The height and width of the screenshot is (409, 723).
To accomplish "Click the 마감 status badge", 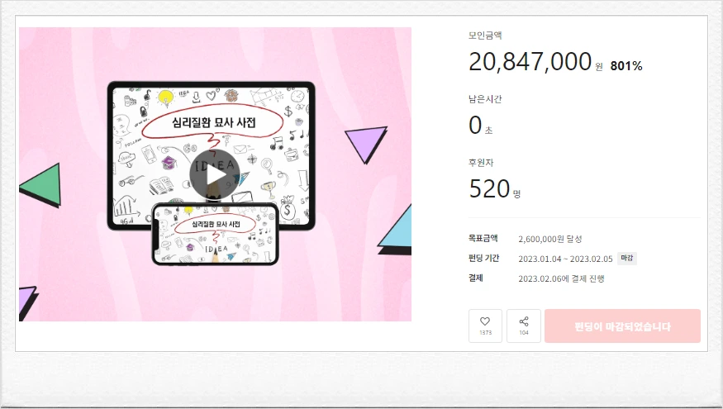I will (627, 259).
